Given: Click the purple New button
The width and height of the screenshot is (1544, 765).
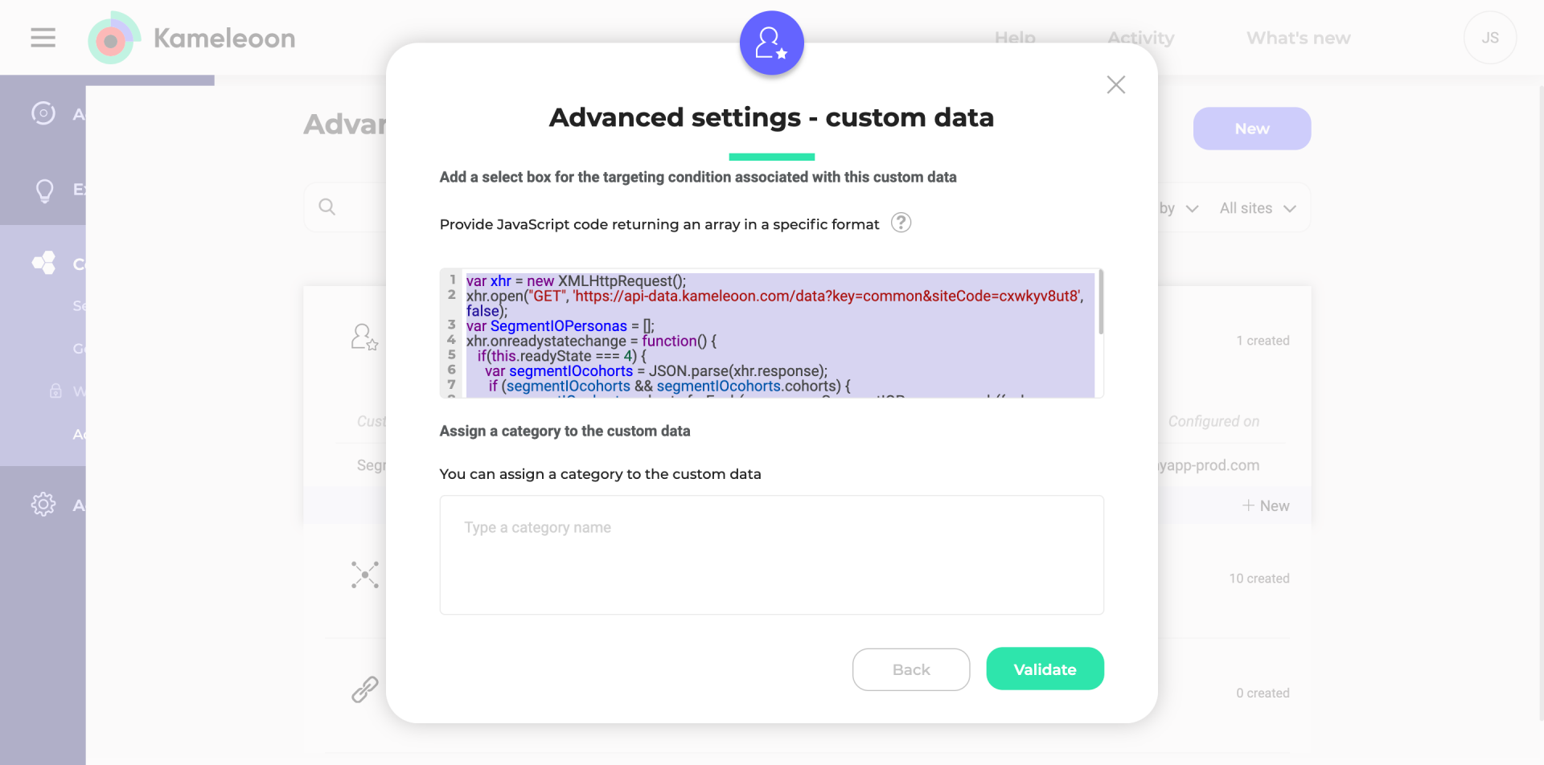Looking at the screenshot, I should pos(1252,129).
